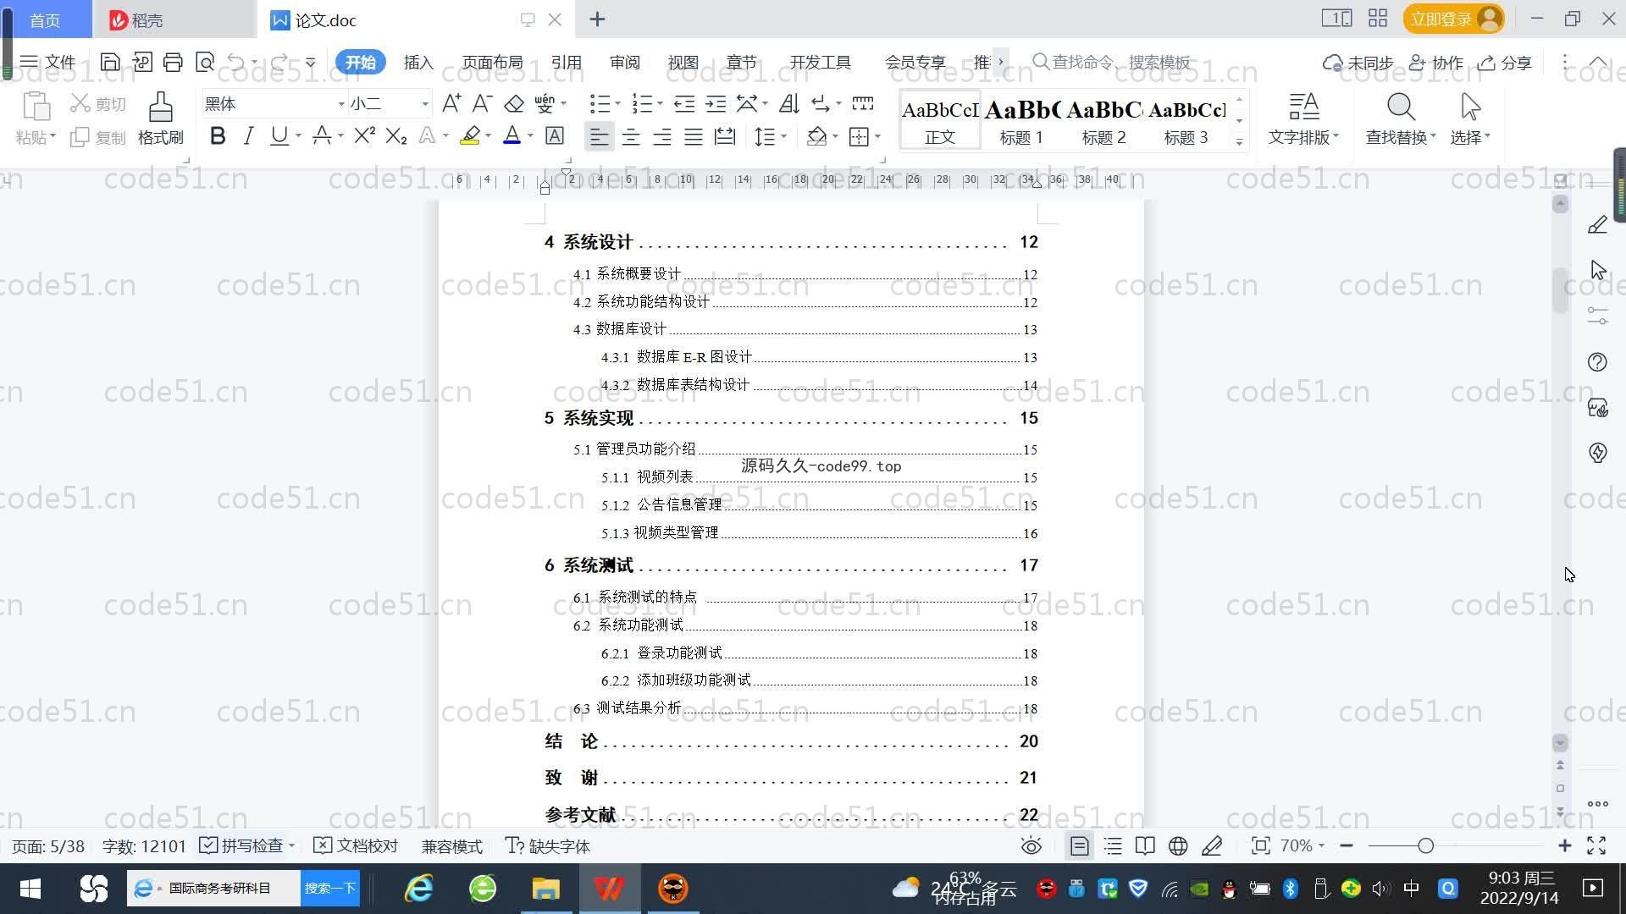This screenshot has height=914, width=1626.
Task: Click the vertical scrollbar down arrow
Action: tap(1560, 743)
